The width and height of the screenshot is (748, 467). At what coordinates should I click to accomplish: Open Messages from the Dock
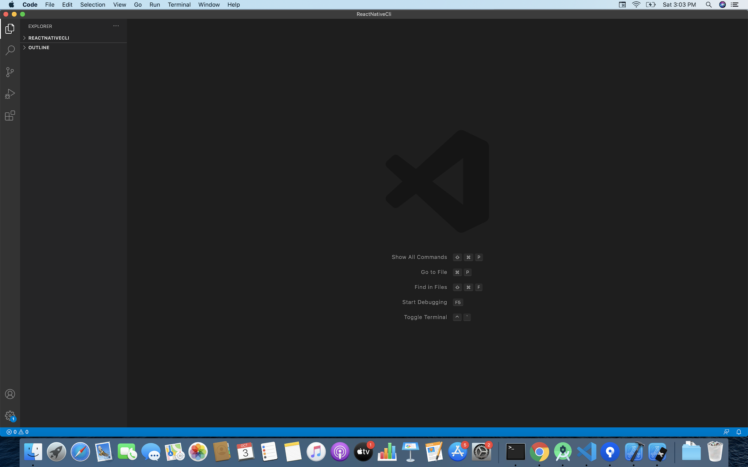(x=151, y=452)
